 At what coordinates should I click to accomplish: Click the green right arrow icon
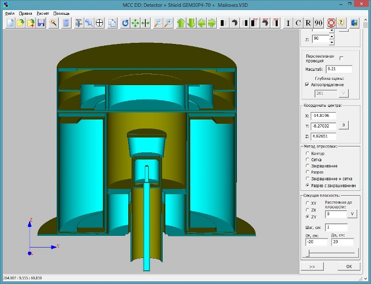[x=212, y=23]
